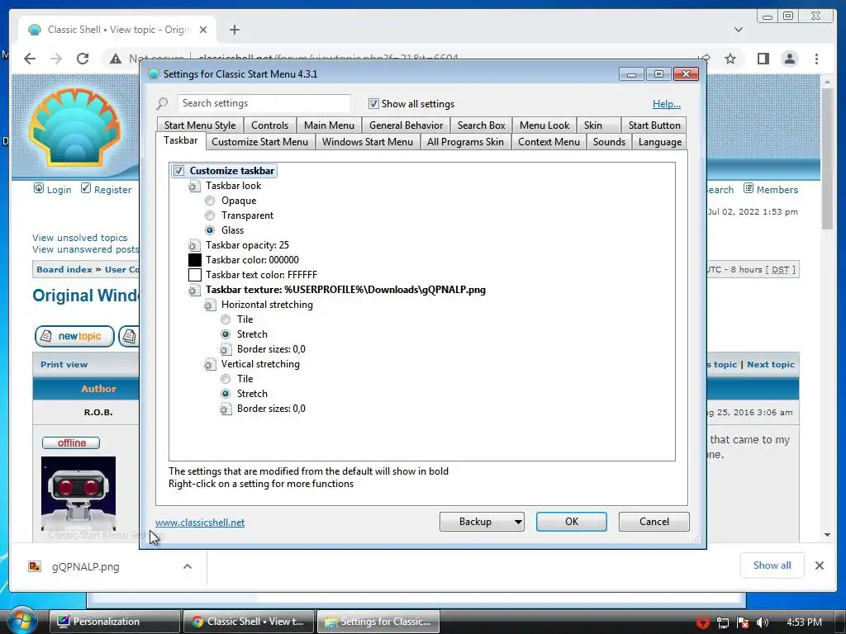
Task: Click the horizontal Border sizes setting icon
Action: tap(226, 349)
